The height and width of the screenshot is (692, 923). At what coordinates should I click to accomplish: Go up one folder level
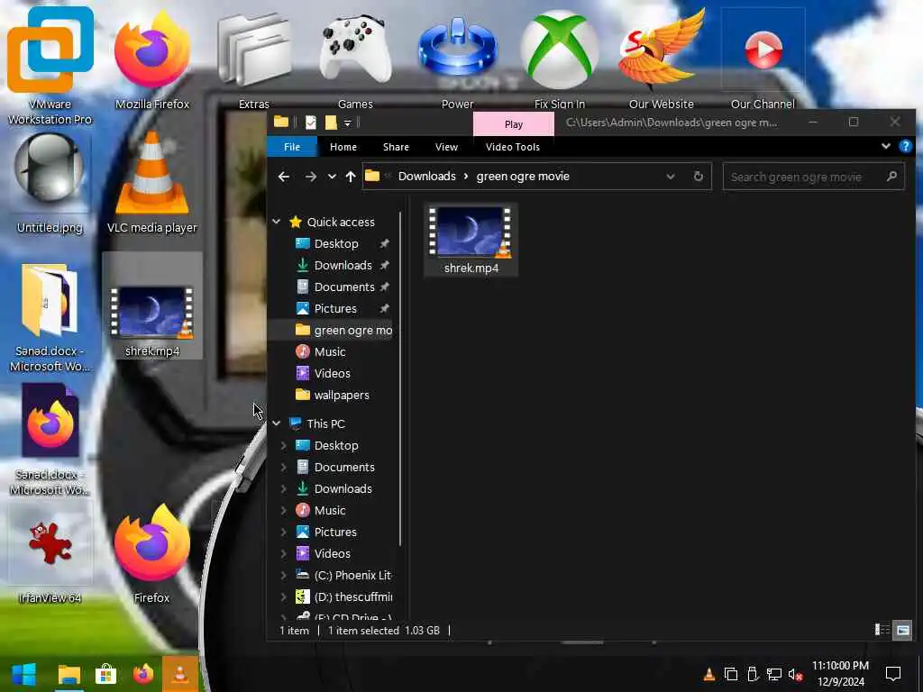351,177
